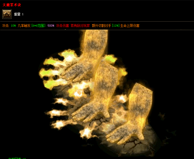Select the red title 天魔掌术诀

point(12,5)
